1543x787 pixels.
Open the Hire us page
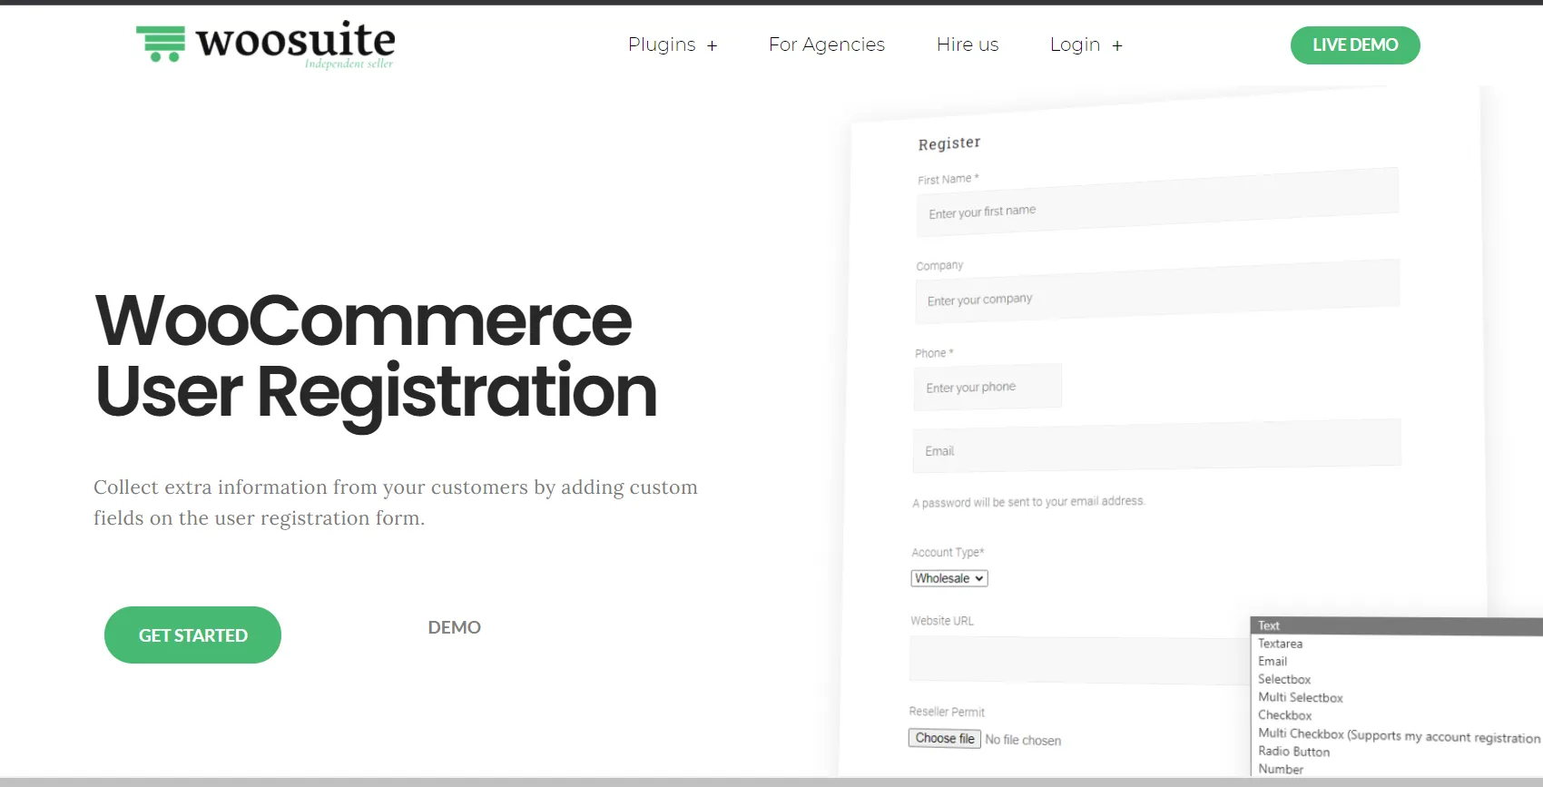click(x=968, y=44)
